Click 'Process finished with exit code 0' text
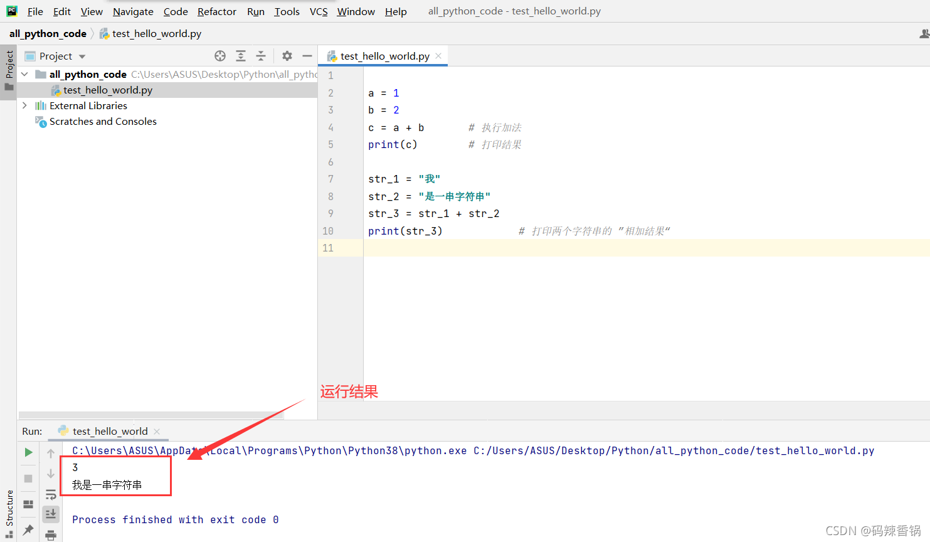Screen dimensions: 930x542 (175, 519)
